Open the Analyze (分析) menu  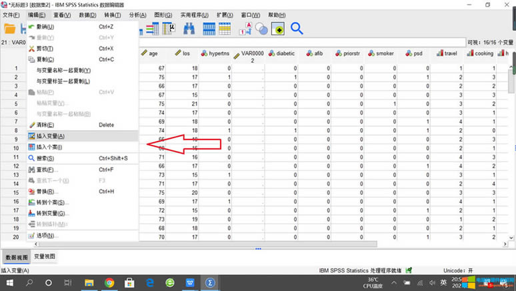coord(138,15)
